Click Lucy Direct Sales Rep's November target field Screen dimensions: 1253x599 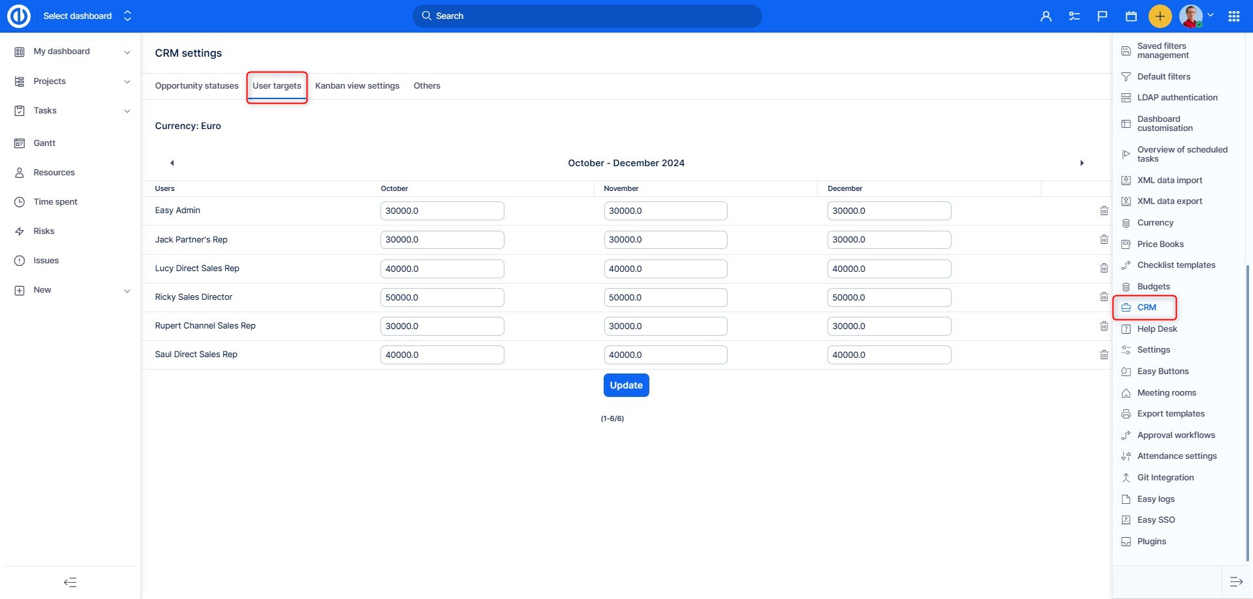(665, 269)
